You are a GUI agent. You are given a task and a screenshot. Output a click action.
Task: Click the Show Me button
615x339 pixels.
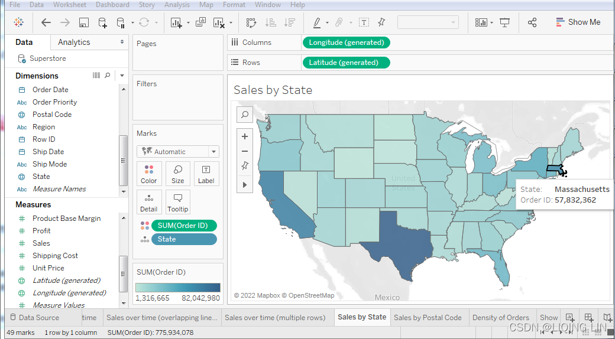[578, 22]
